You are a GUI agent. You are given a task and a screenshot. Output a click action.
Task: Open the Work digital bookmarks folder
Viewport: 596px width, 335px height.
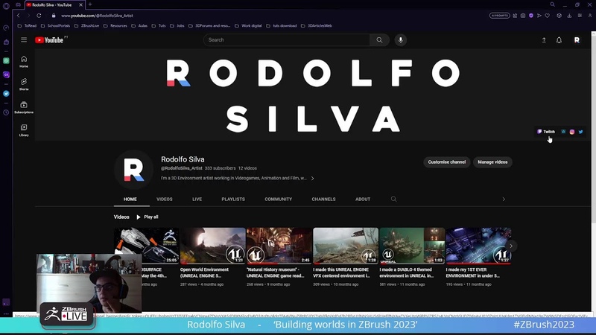248,26
